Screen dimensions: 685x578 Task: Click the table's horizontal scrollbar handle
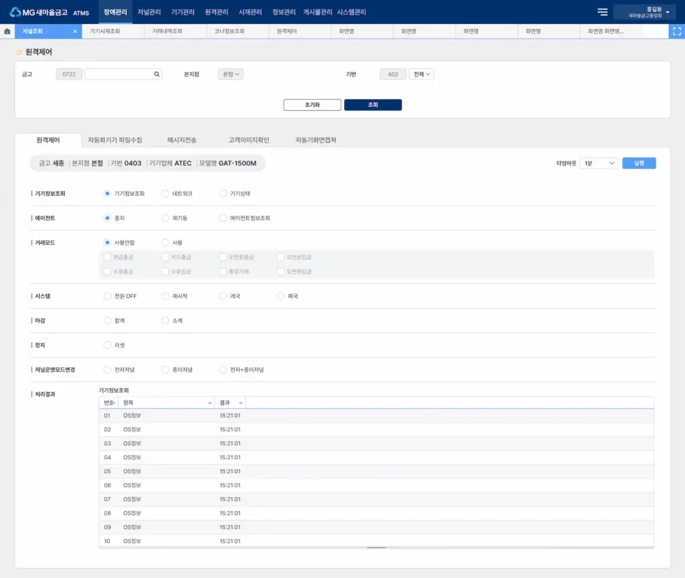[376, 547]
